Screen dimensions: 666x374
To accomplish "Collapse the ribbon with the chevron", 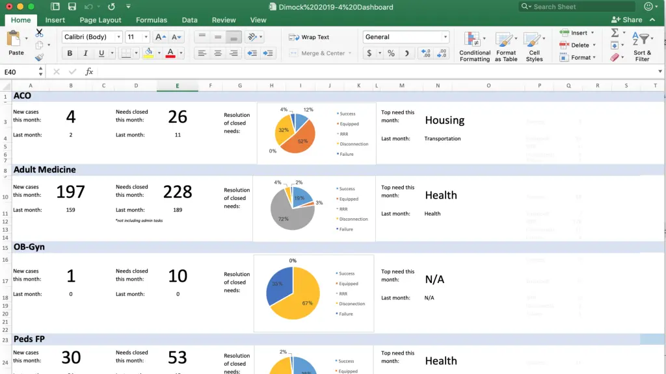I will 652,19.
